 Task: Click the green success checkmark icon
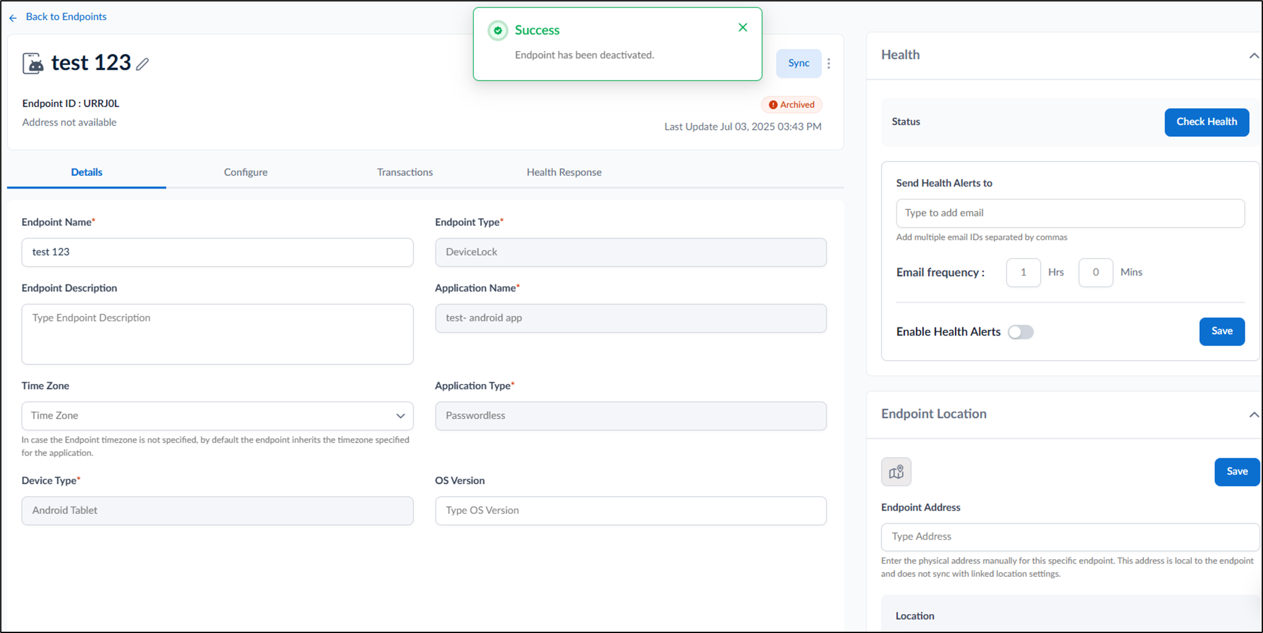click(498, 30)
